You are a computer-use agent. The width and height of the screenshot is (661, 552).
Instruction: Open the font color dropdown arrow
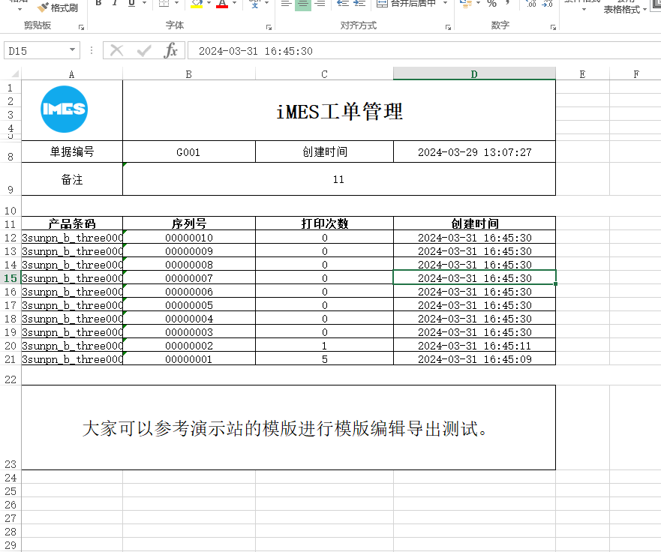(x=234, y=3)
